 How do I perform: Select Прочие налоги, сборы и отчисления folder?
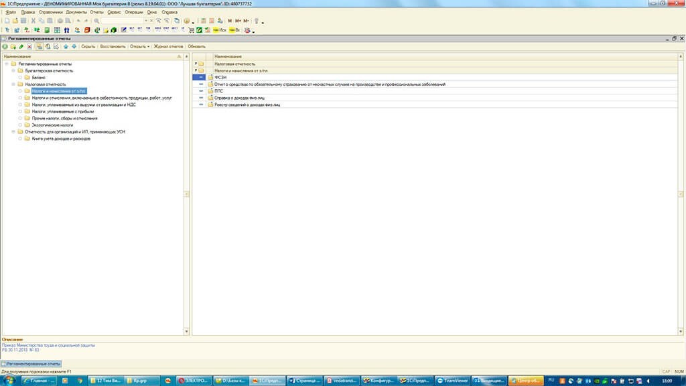pos(64,118)
